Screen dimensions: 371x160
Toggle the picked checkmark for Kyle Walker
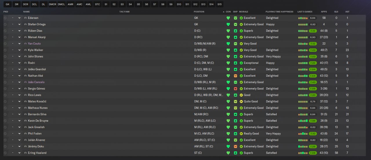click(5, 50)
